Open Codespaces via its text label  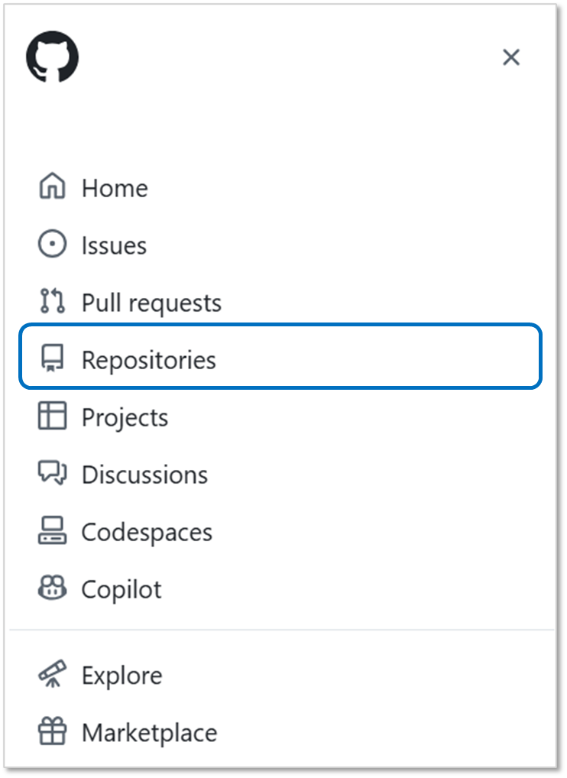pos(147,532)
